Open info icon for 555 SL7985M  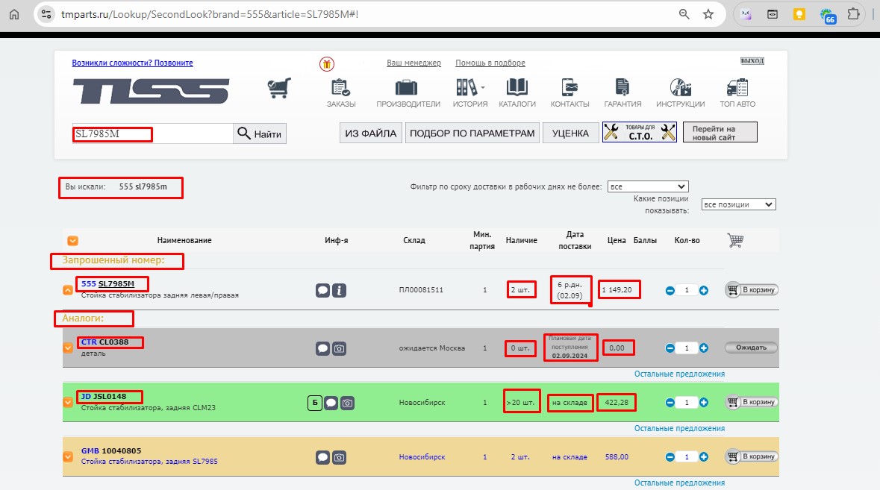(x=339, y=290)
